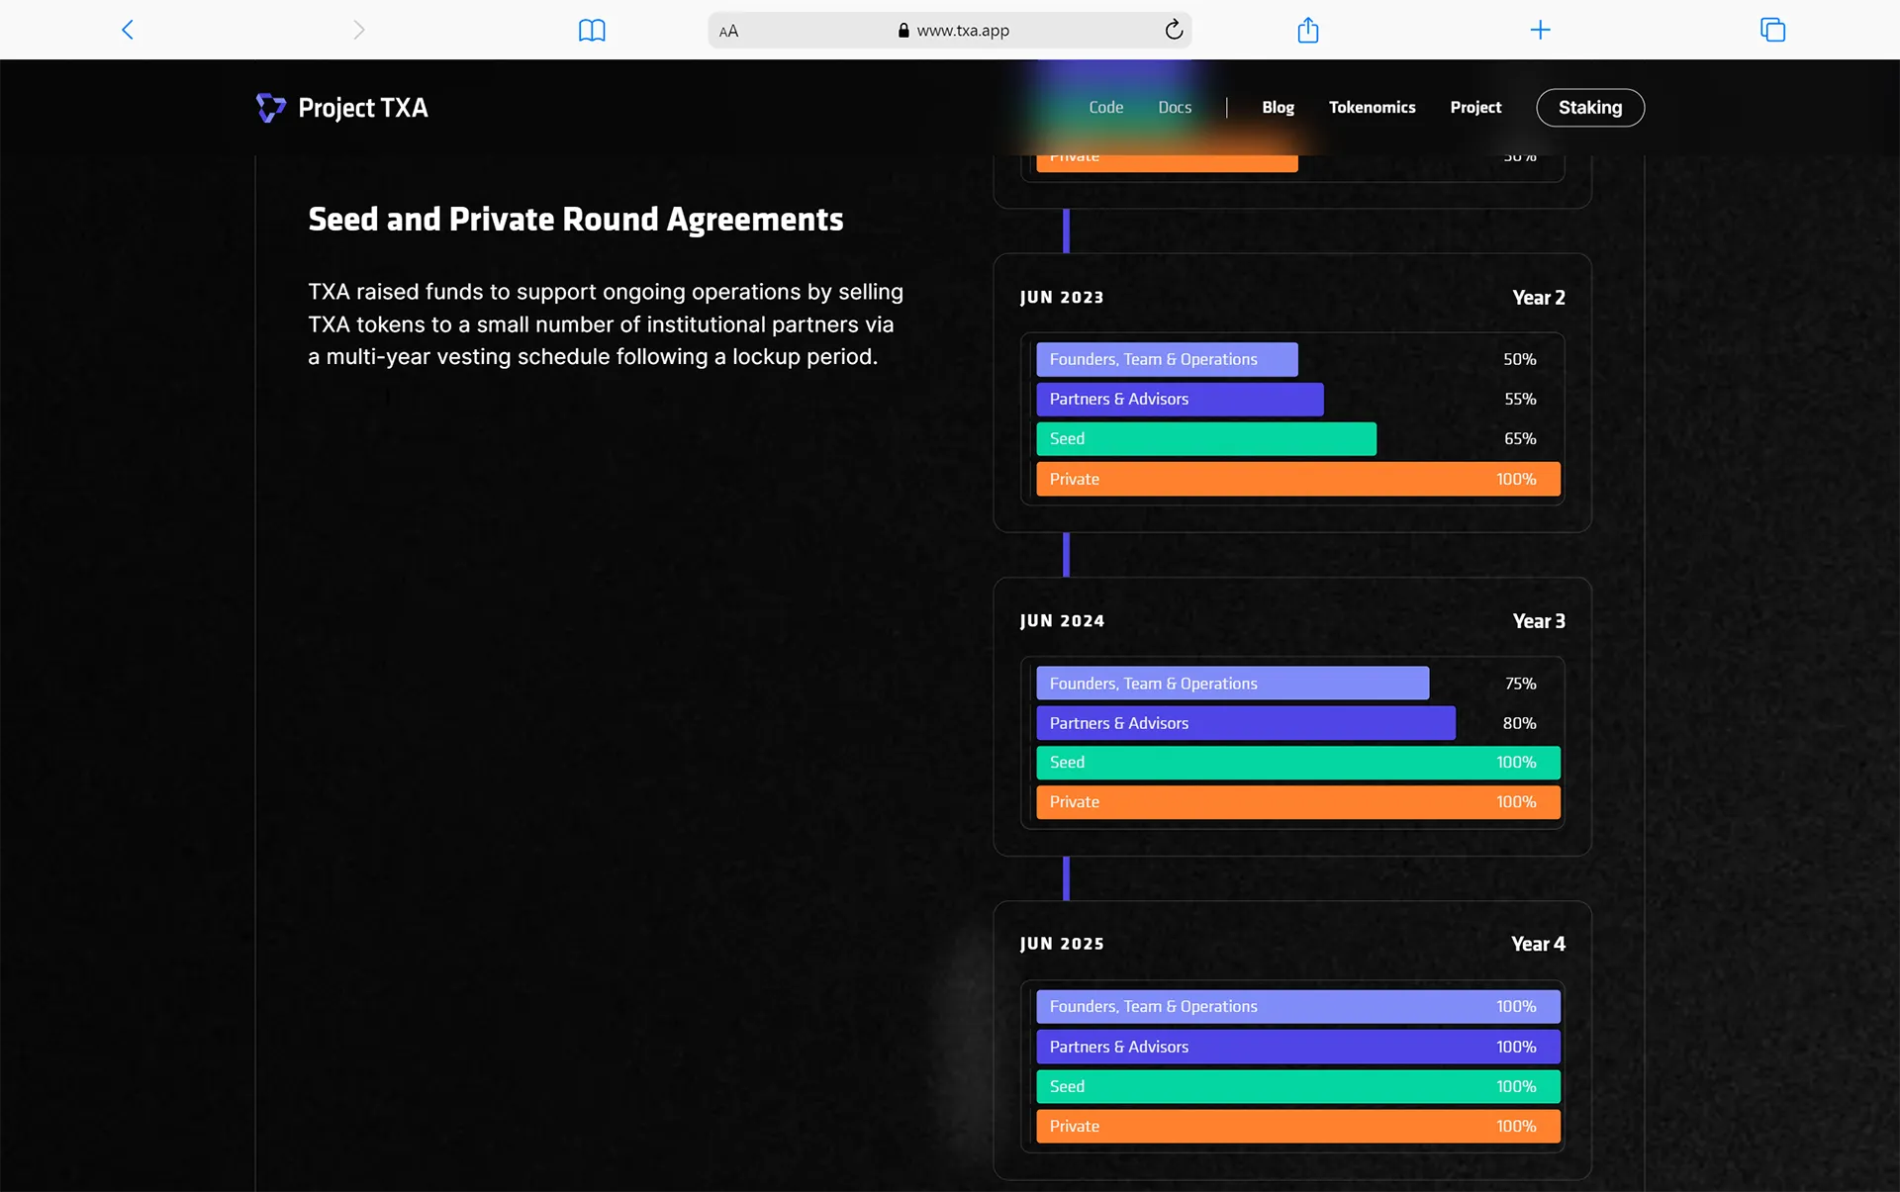The image size is (1900, 1192).
Task: Open the Safari bookmarks book icon
Action: point(592,30)
